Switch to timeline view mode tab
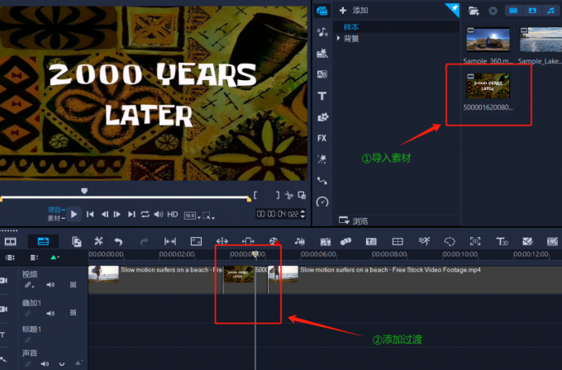562x370 pixels. [42, 241]
